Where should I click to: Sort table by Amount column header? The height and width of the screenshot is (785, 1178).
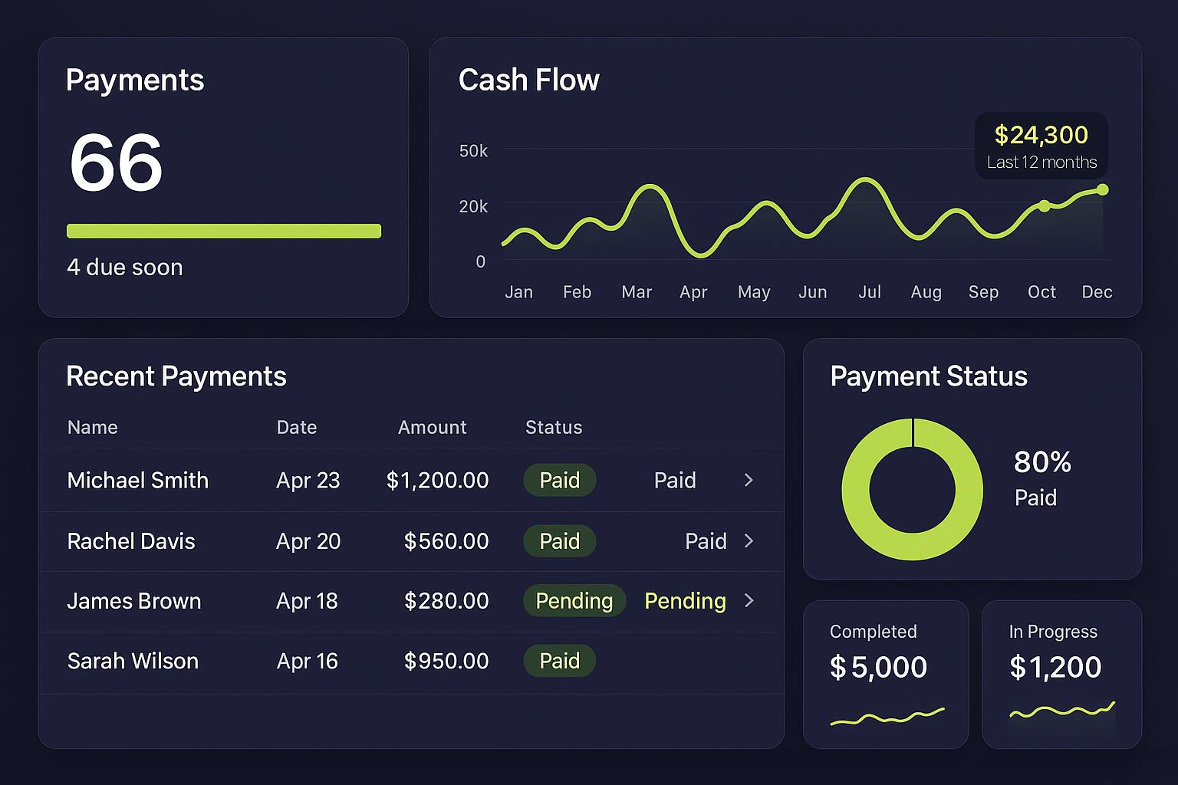[432, 427]
